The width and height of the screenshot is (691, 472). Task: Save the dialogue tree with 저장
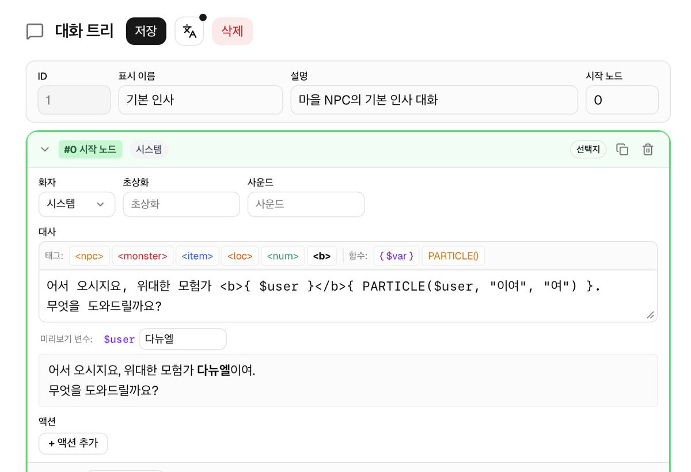(146, 31)
